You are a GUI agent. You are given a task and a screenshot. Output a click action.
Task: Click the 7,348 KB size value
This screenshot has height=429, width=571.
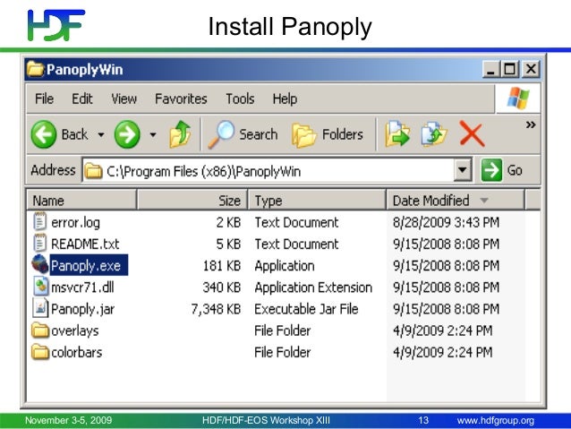pos(216,309)
